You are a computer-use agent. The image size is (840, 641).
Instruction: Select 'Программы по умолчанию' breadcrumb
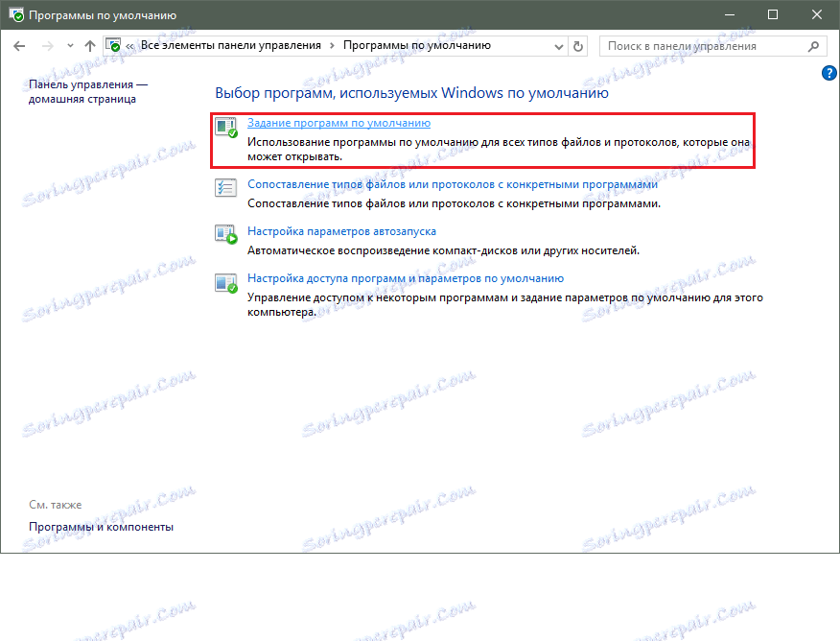click(x=417, y=45)
